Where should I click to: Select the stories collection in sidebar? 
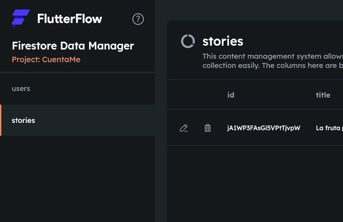23,120
